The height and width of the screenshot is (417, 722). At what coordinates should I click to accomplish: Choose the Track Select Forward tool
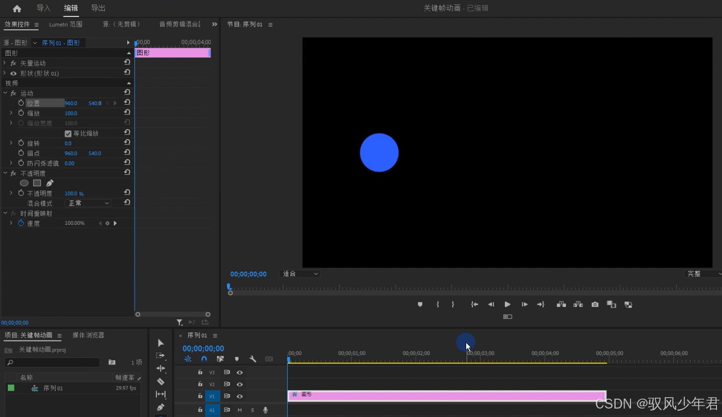(x=160, y=355)
